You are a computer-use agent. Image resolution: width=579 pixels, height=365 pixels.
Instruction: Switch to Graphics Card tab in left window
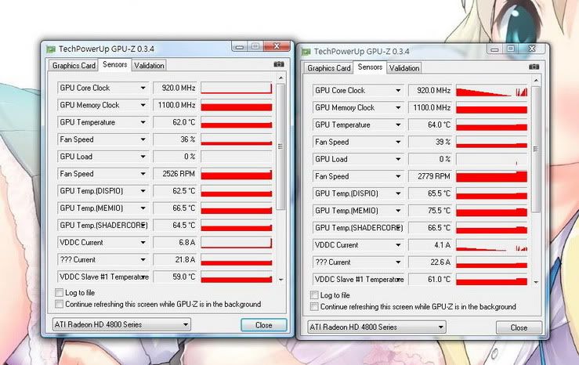tap(74, 66)
